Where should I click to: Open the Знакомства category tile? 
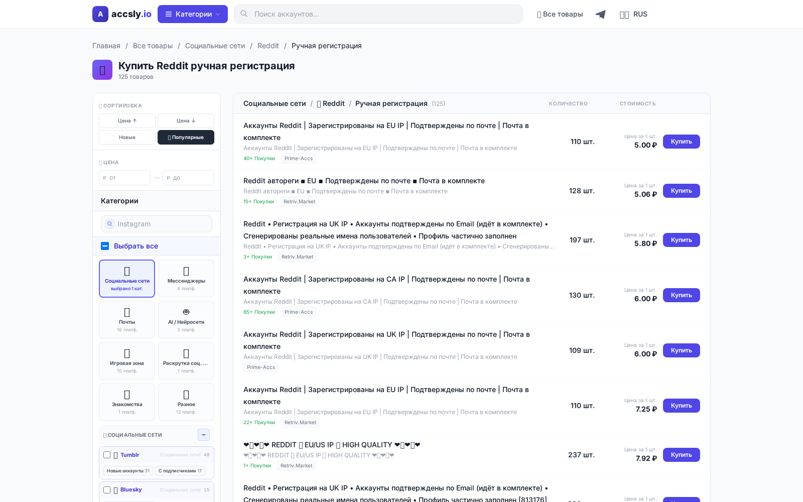click(x=127, y=402)
